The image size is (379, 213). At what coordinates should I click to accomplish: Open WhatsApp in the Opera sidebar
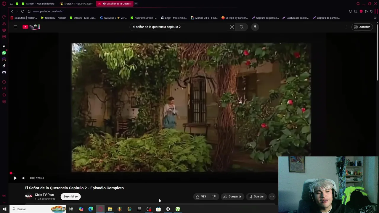click(4, 53)
